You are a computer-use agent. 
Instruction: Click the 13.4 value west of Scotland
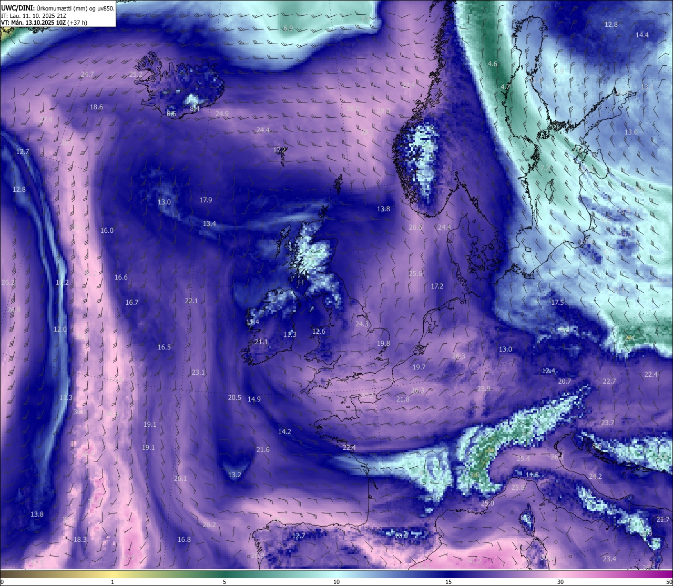click(x=209, y=223)
